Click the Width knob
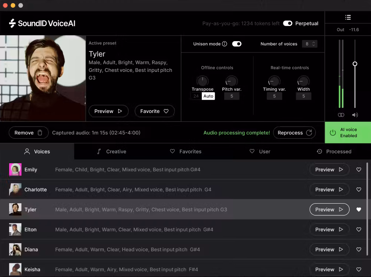The height and width of the screenshot is (277, 371). tap(303, 81)
